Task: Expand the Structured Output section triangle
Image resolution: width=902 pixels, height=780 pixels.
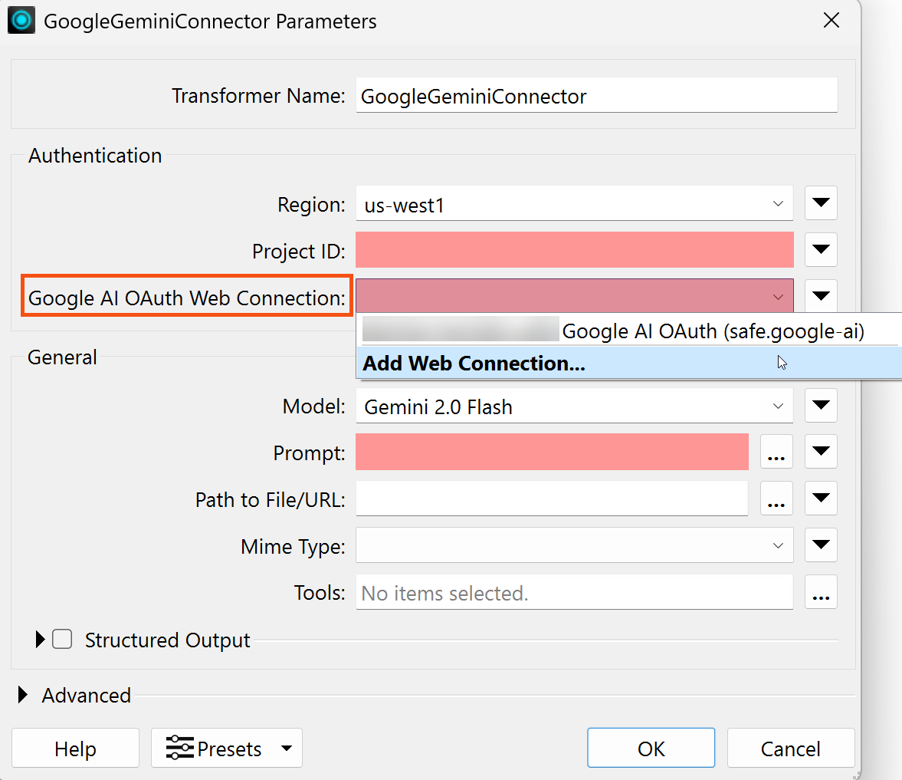Action: [40, 640]
